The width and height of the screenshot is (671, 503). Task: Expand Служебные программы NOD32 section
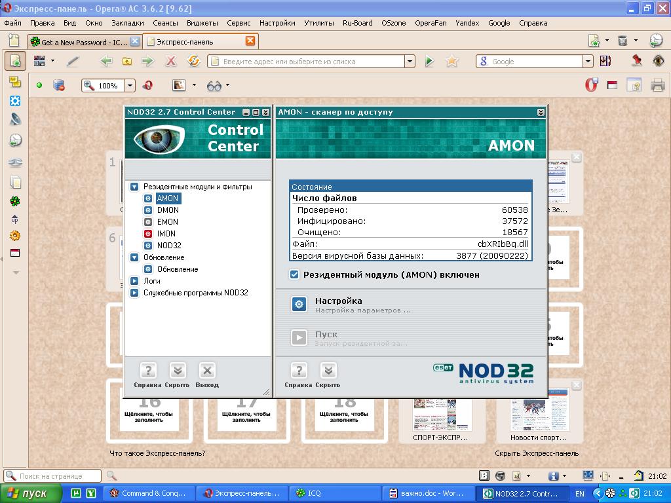pos(134,293)
